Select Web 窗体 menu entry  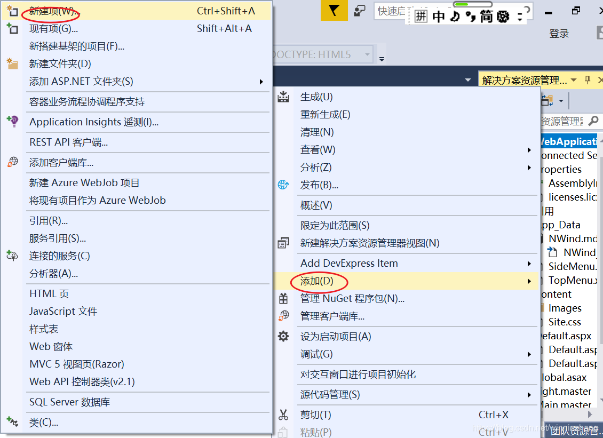point(136,346)
